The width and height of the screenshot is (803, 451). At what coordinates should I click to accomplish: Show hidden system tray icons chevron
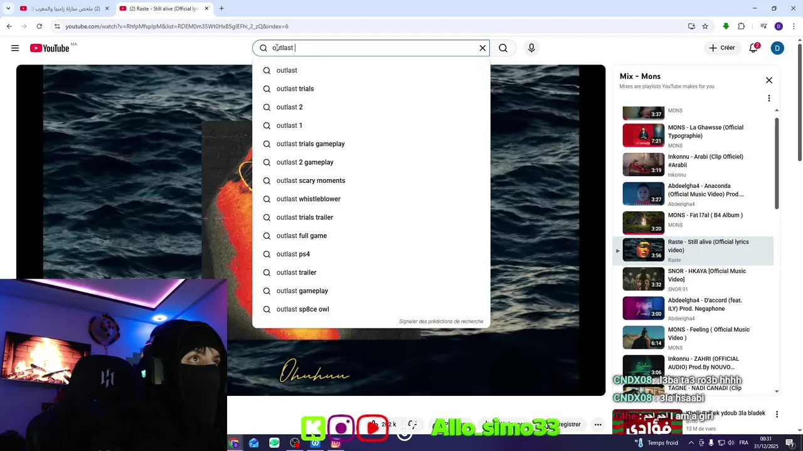point(691,443)
